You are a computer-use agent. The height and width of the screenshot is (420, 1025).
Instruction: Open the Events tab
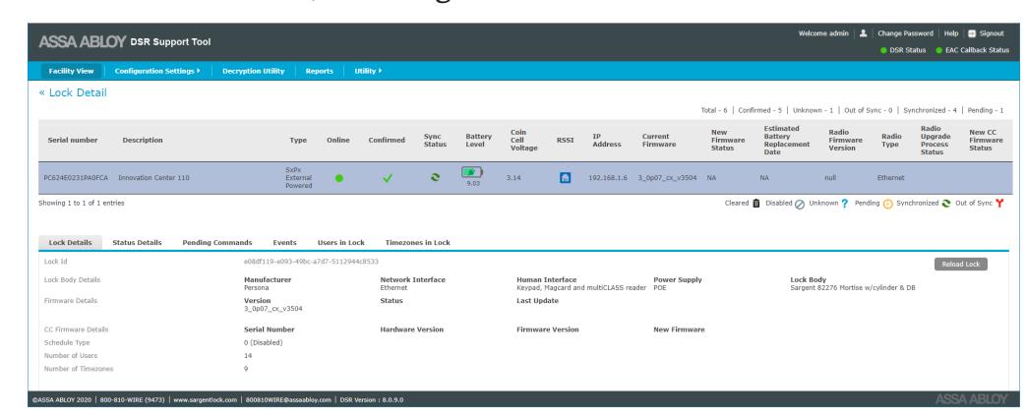point(284,242)
